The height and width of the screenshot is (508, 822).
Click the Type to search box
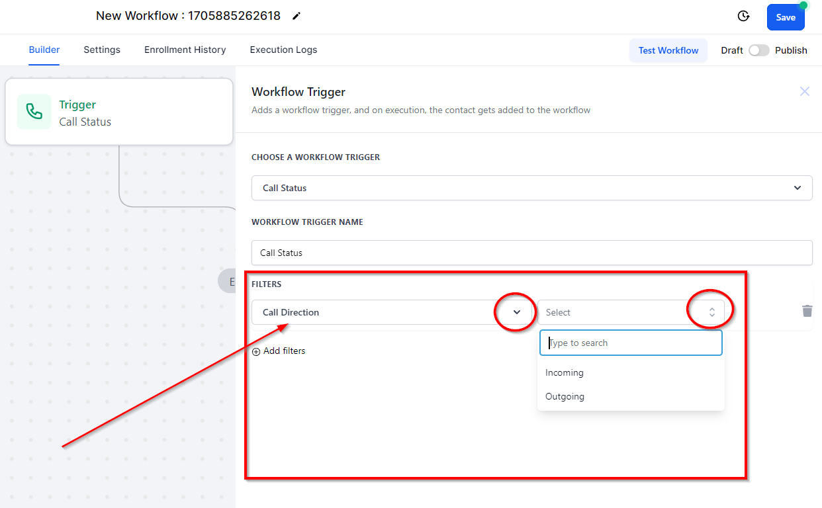631,343
